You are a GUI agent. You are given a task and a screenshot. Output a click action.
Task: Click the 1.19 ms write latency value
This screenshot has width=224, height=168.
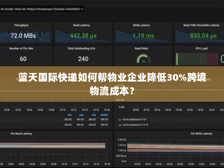pyautogui.click(x=143, y=36)
